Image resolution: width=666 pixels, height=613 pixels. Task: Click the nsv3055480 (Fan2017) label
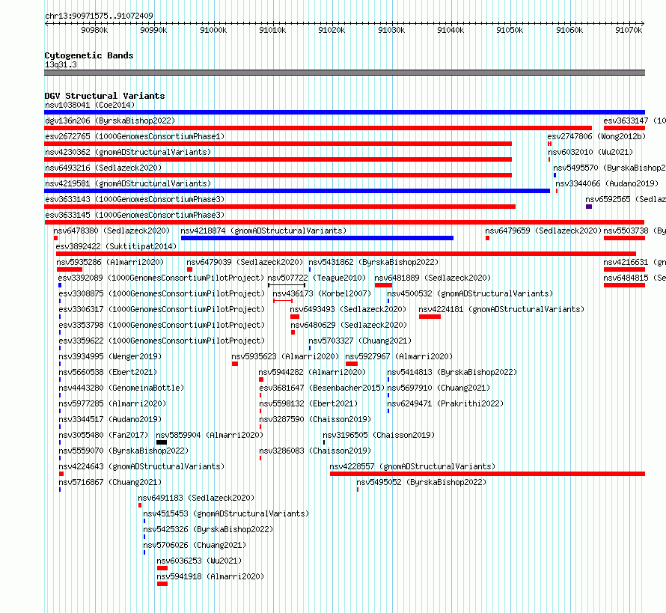tap(103, 435)
